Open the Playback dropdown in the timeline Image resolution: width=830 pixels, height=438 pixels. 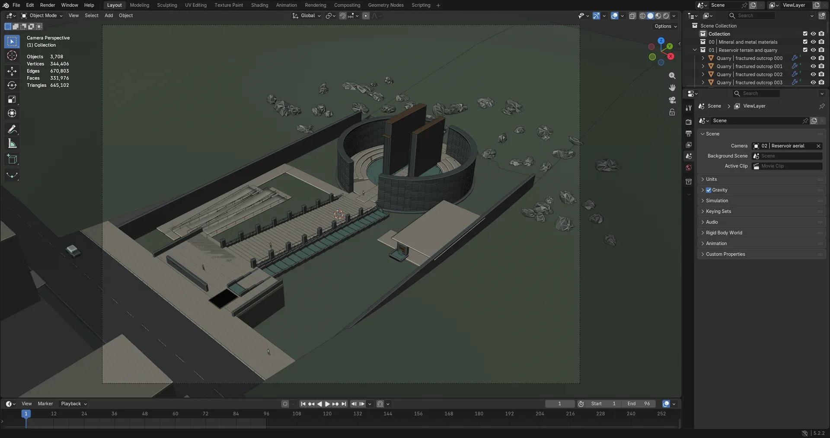74,404
